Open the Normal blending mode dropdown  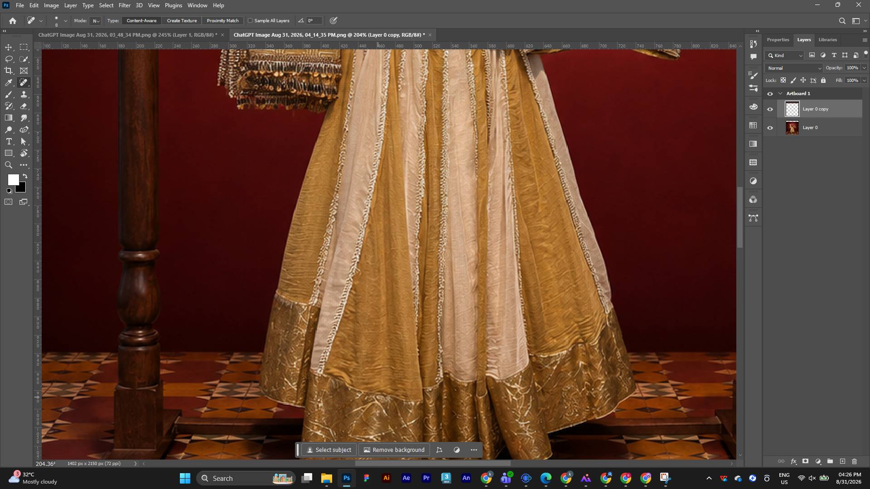point(793,68)
